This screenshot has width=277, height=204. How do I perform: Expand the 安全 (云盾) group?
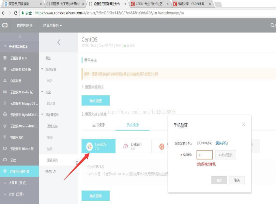pos(5,194)
